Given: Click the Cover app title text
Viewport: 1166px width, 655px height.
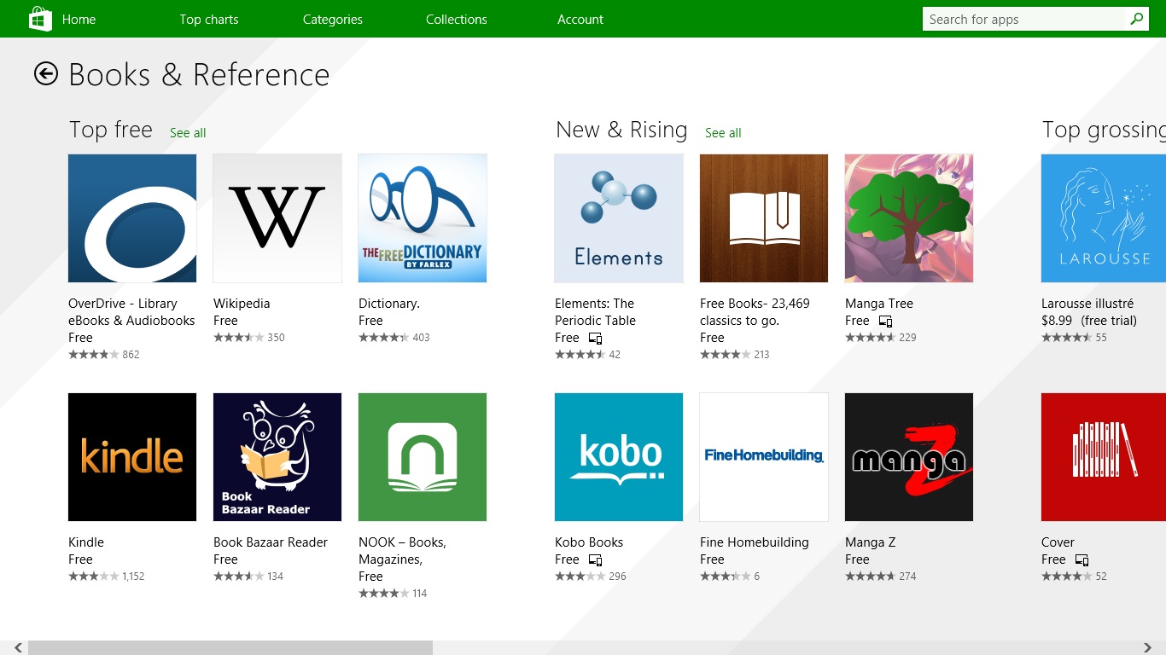Looking at the screenshot, I should tap(1058, 542).
